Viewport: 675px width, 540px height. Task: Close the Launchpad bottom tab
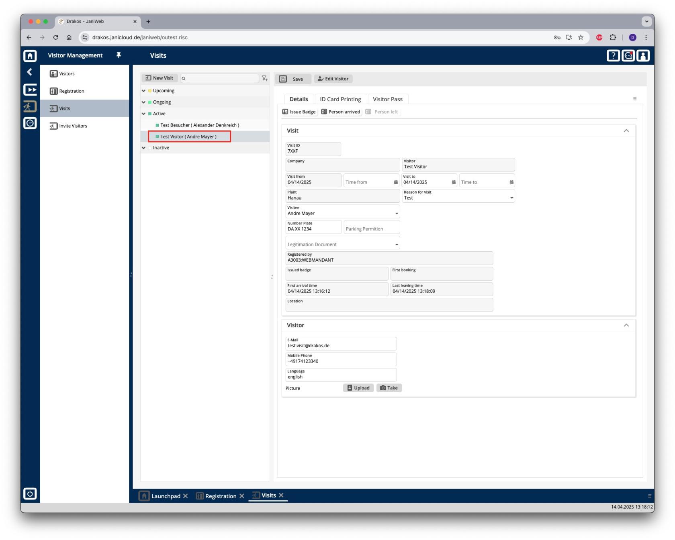point(185,496)
